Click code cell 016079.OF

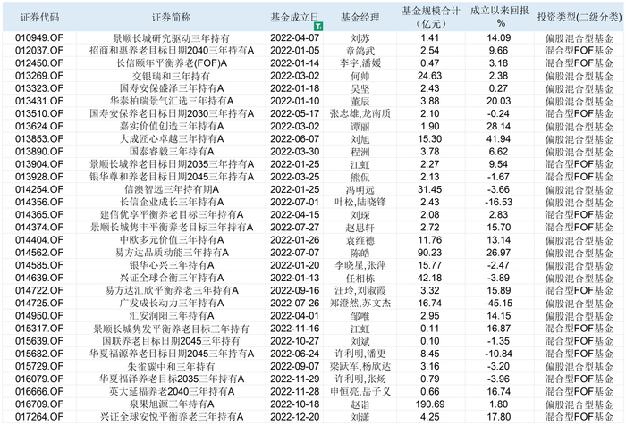[x=39, y=379]
